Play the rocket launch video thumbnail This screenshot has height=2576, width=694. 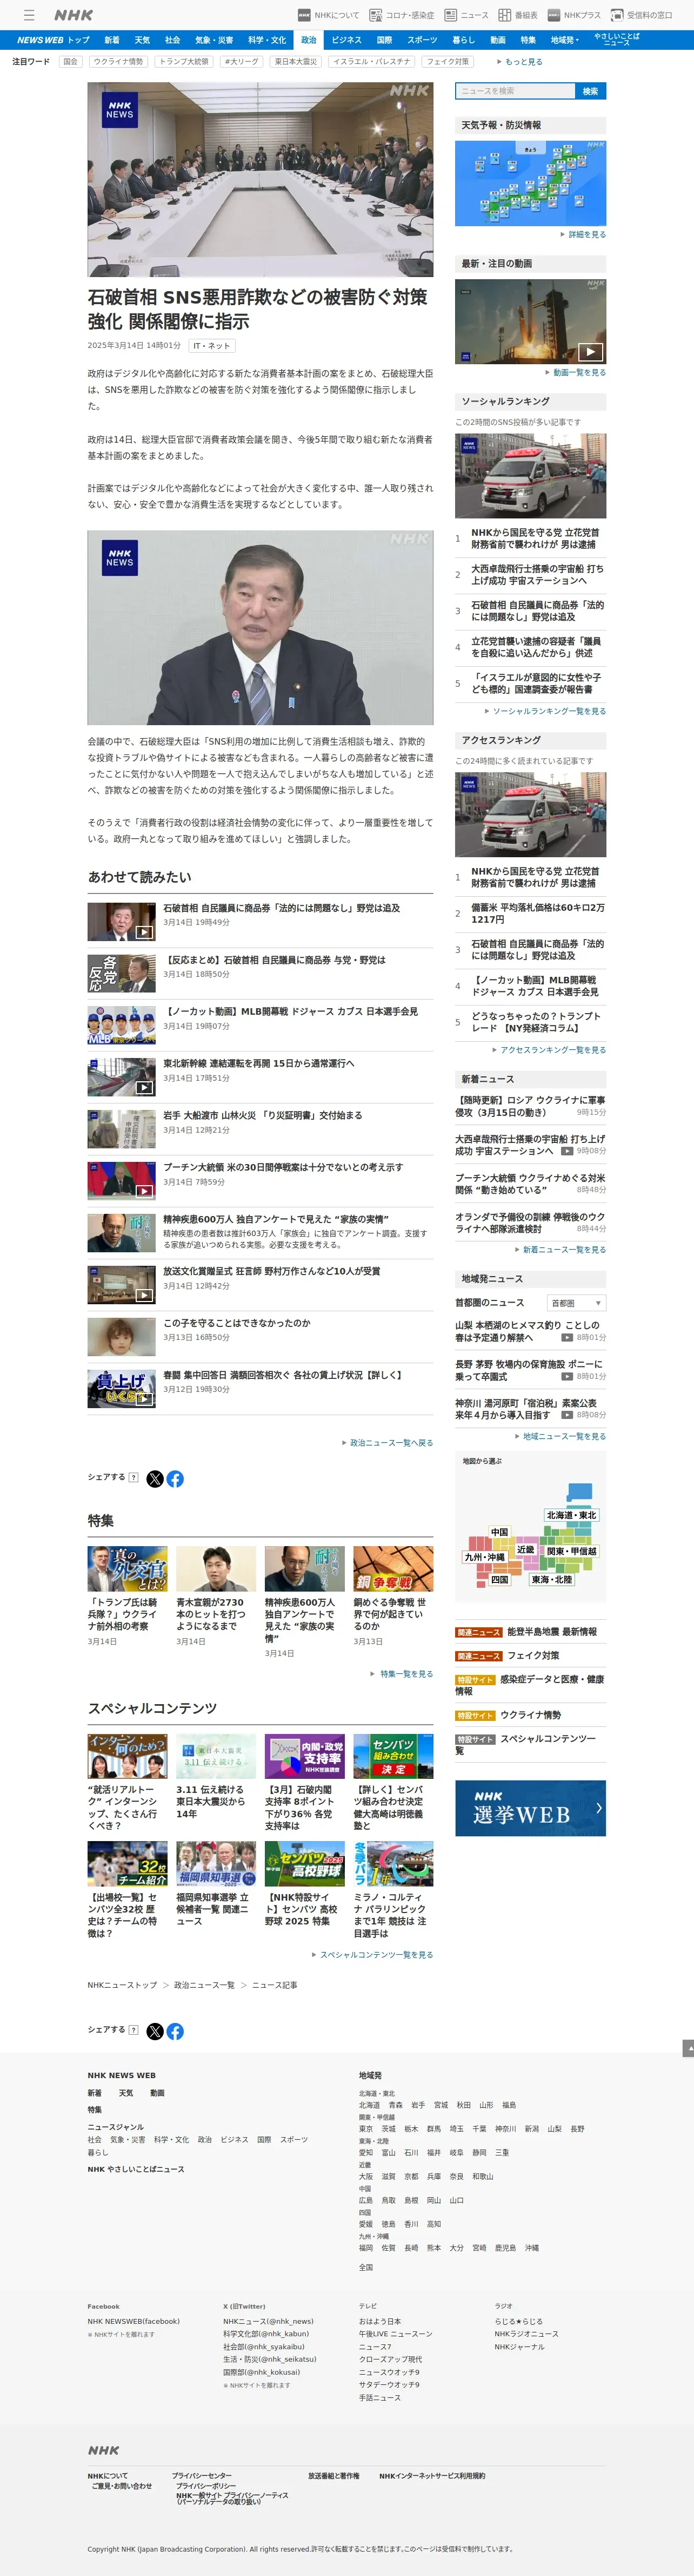coord(530,320)
